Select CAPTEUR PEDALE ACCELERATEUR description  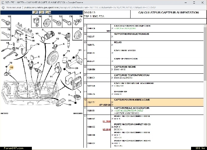pyautogui.click(x=132, y=108)
